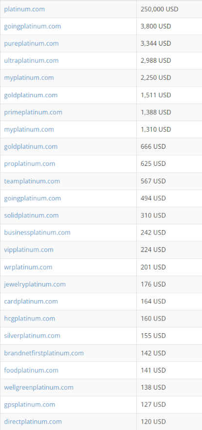Open businessplatinum.com listing

[x=37, y=233]
